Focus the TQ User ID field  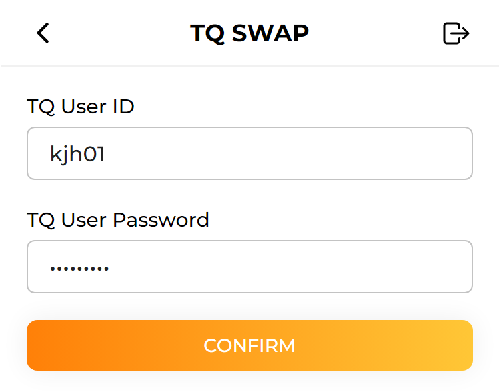[249, 153]
